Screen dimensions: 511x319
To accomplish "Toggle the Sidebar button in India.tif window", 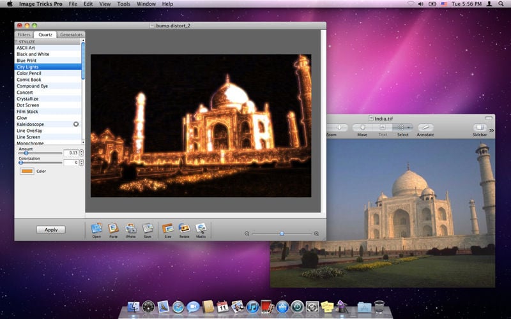I will [480, 127].
